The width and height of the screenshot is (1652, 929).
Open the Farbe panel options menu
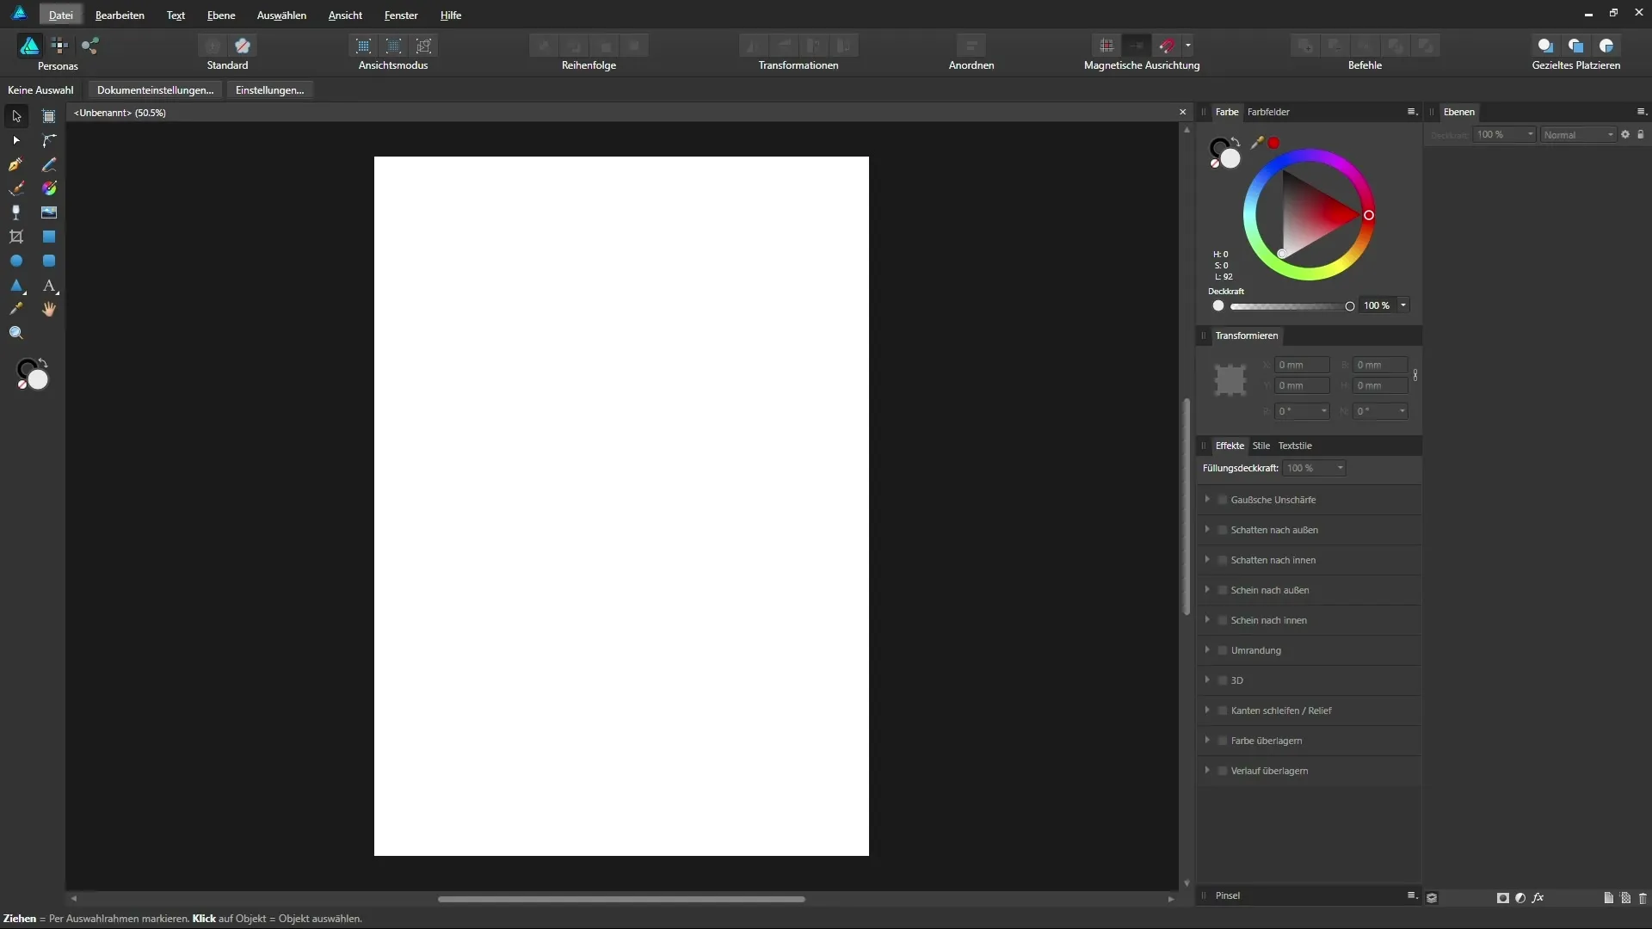1411,112
